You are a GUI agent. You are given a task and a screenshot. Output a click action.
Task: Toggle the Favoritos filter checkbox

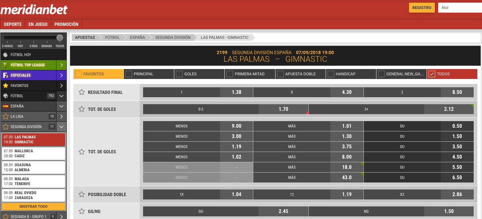[x=78, y=74]
